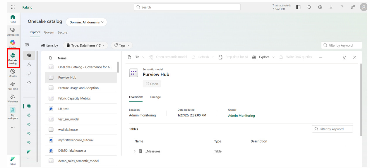
Task: Click the Admin Monitoring owner link
Action: 241,116
